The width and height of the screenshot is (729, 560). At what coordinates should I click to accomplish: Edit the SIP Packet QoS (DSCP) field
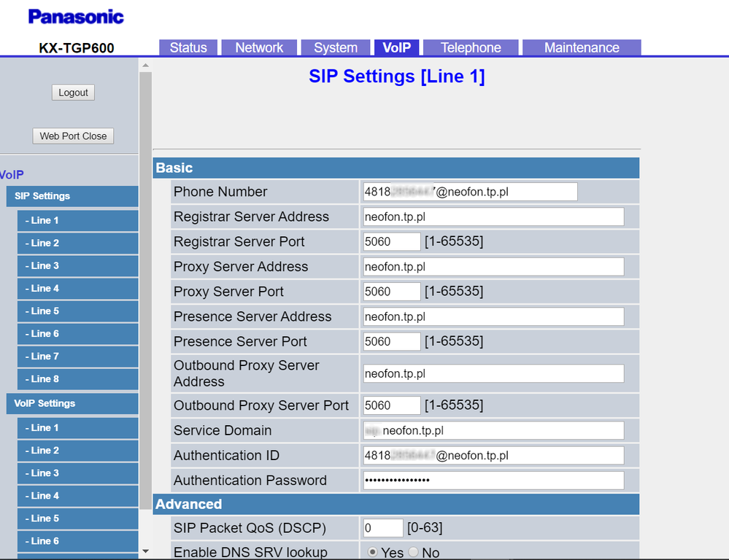tap(382, 528)
